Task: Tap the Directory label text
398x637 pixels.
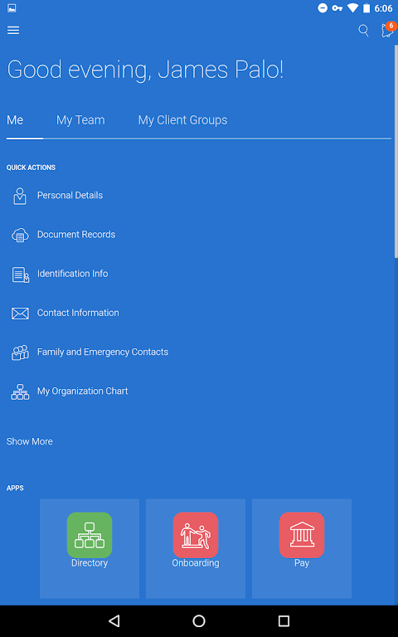Action: (90, 563)
